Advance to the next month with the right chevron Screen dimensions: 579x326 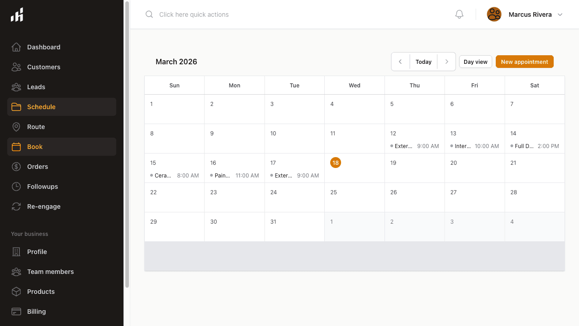tap(446, 62)
